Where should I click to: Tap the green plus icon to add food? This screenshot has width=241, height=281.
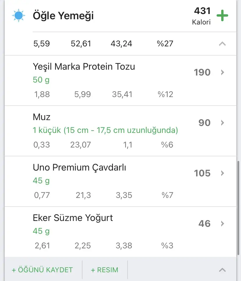(222, 16)
